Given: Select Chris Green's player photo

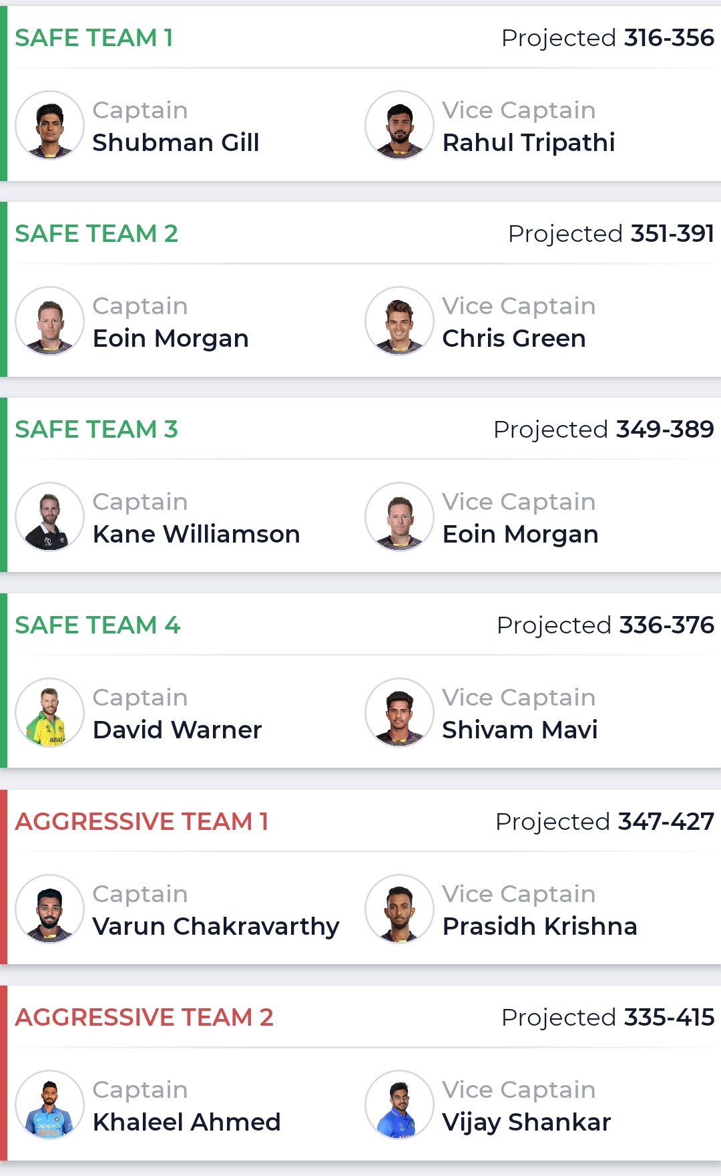Looking at the screenshot, I should click(399, 321).
